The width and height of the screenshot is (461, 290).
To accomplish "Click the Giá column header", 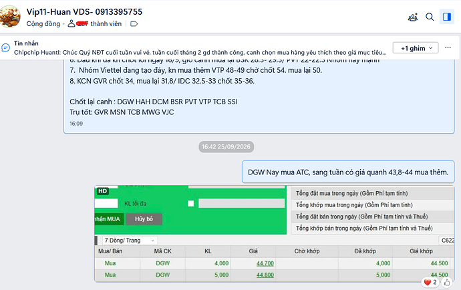I will tap(253, 251).
